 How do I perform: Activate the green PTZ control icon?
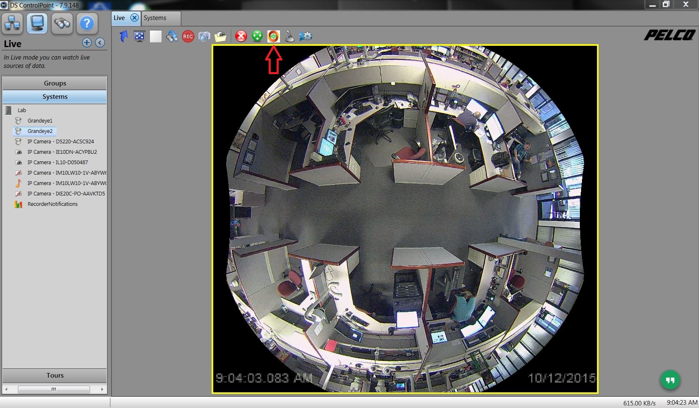click(x=257, y=37)
